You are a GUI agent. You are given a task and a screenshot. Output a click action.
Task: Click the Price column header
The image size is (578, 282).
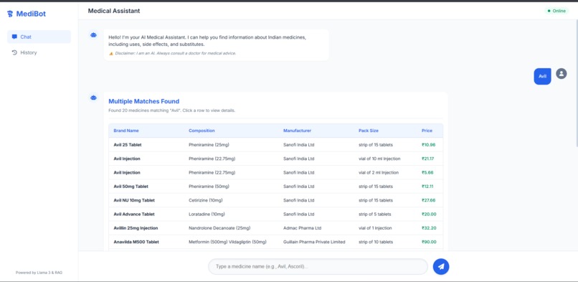[427, 131]
